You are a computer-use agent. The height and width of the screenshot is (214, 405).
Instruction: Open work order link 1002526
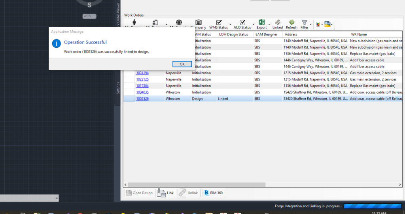[x=142, y=99]
